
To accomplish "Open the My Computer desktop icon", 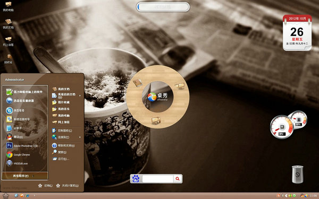I will (8, 6).
